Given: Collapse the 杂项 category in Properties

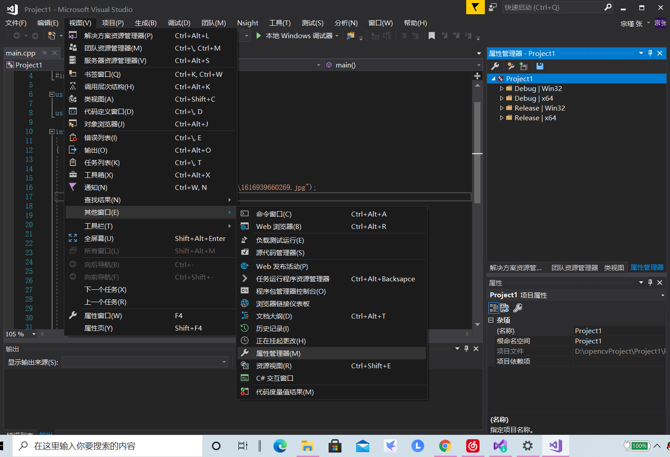Looking at the screenshot, I should (x=491, y=320).
